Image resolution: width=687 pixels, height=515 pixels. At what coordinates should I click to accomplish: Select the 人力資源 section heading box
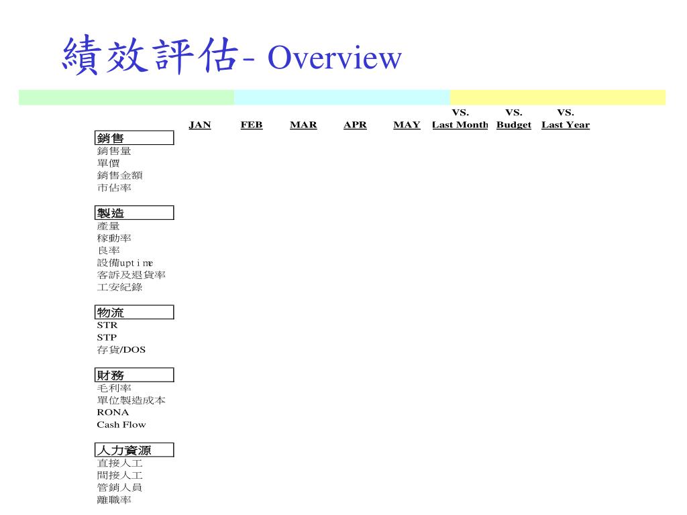point(134,450)
